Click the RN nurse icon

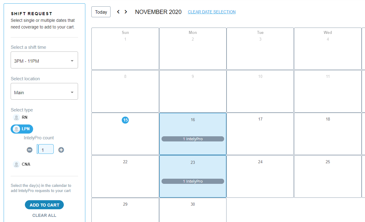point(16,118)
